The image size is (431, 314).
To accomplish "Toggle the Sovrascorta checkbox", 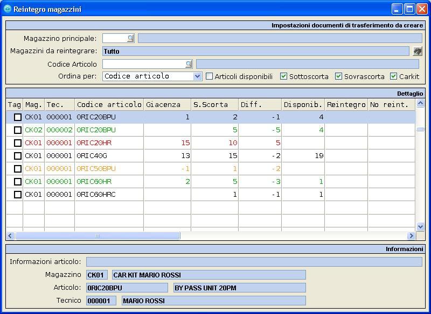I will [x=338, y=76].
